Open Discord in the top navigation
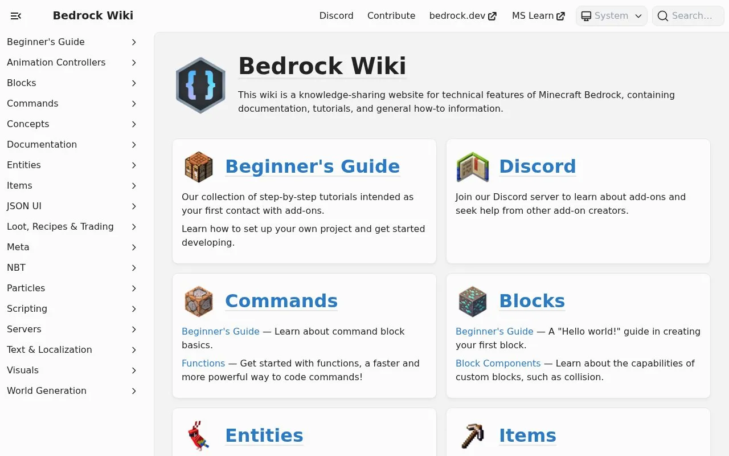729x456 pixels. click(337, 16)
